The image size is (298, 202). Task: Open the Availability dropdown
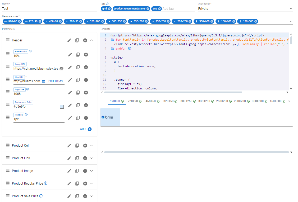(x=291, y=9)
